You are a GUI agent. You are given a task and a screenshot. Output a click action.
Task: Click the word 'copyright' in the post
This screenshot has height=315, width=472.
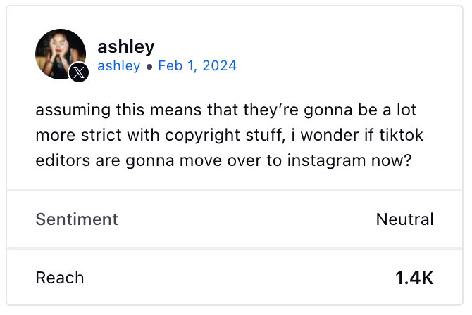click(x=202, y=135)
